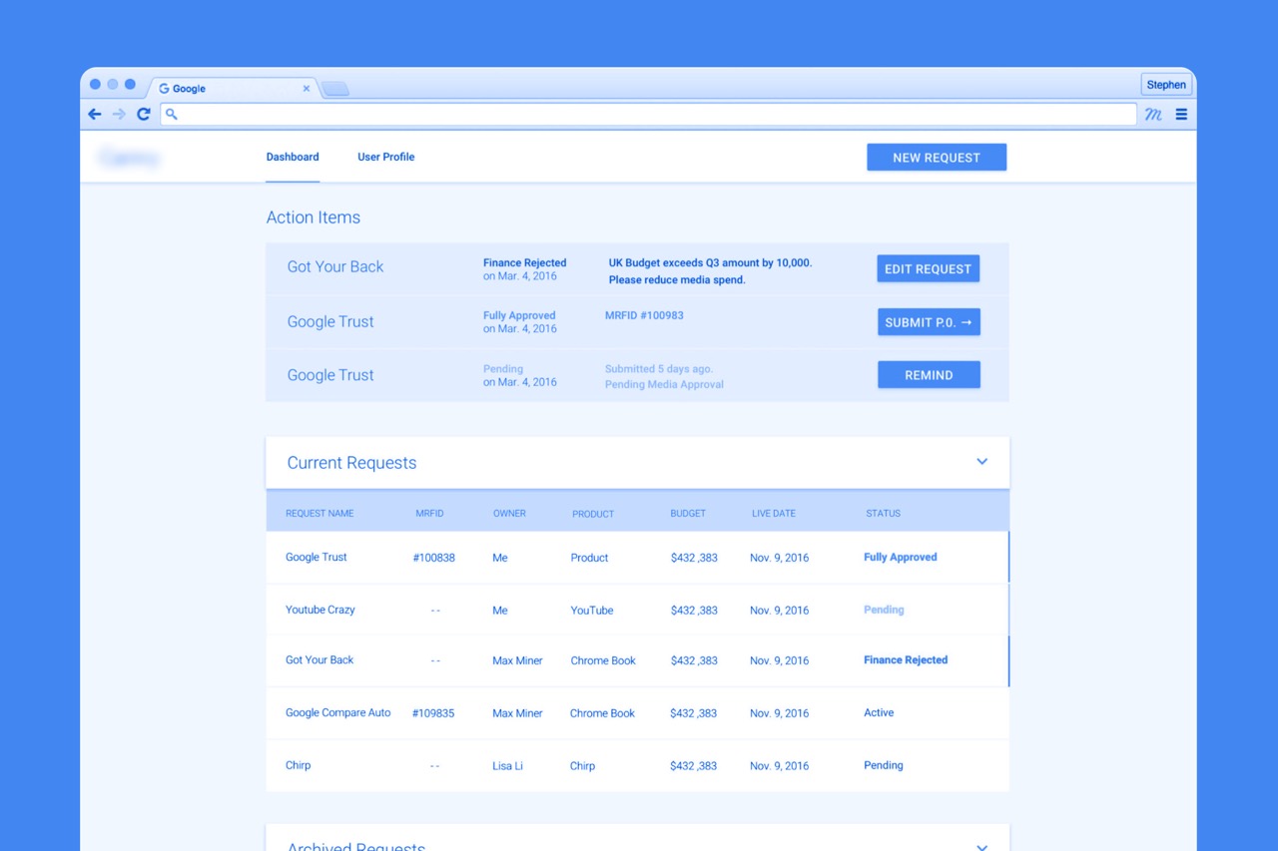Viewport: 1278px width, 851px height.
Task: Click the Chrome Book cell for Got Your Back
Action: (603, 660)
